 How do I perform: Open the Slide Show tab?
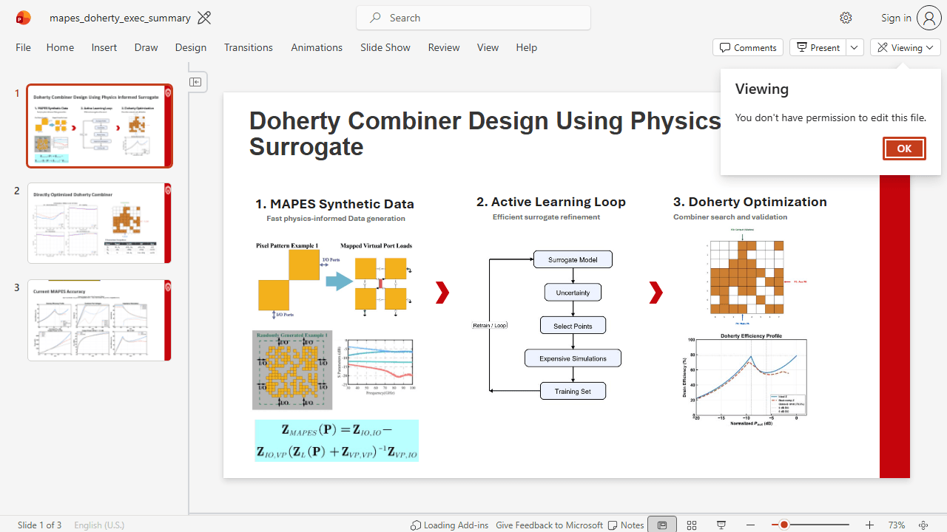tap(385, 47)
